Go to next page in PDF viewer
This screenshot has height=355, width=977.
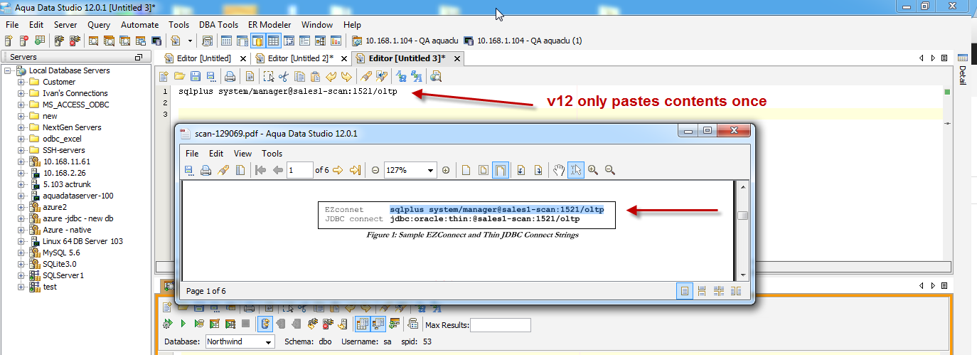[x=338, y=170]
